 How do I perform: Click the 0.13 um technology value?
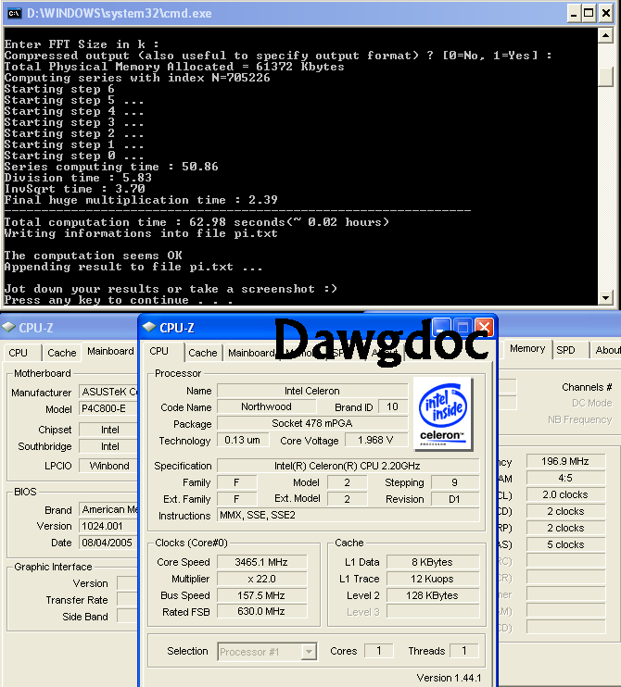(243, 440)
